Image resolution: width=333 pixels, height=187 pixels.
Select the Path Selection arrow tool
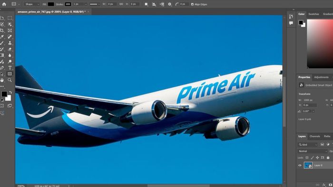tap(2, 74)
